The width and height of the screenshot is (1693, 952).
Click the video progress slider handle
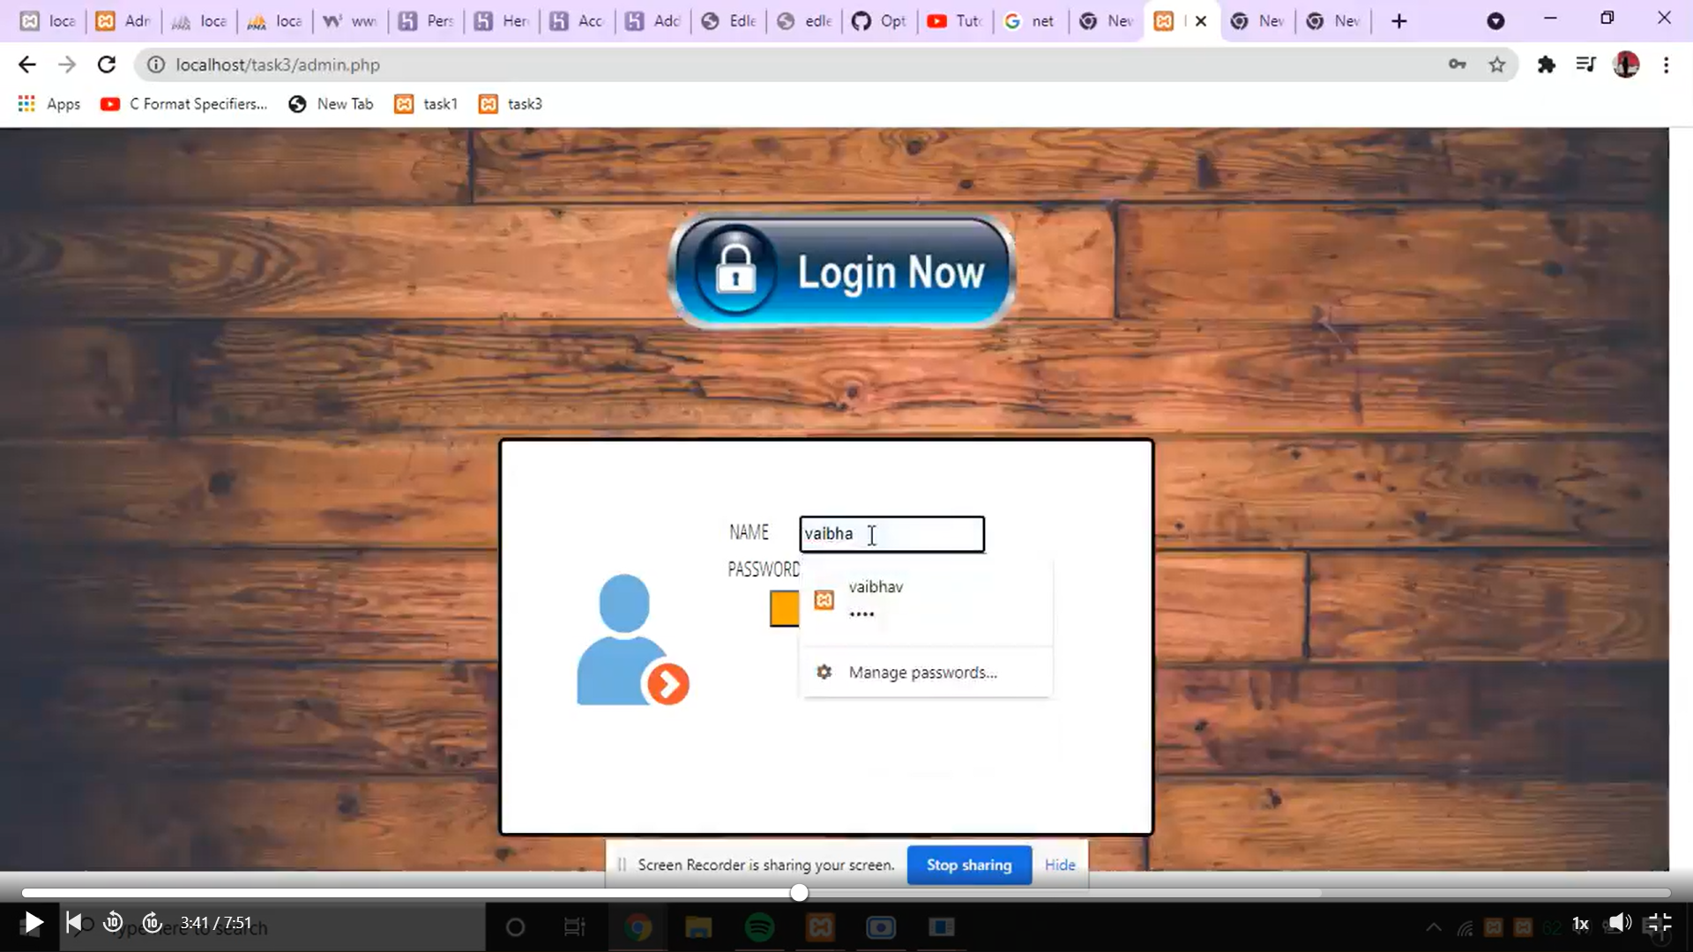(x=799, y=893)
